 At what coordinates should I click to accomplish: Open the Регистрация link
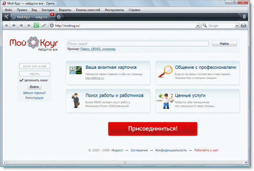(34, 98)
